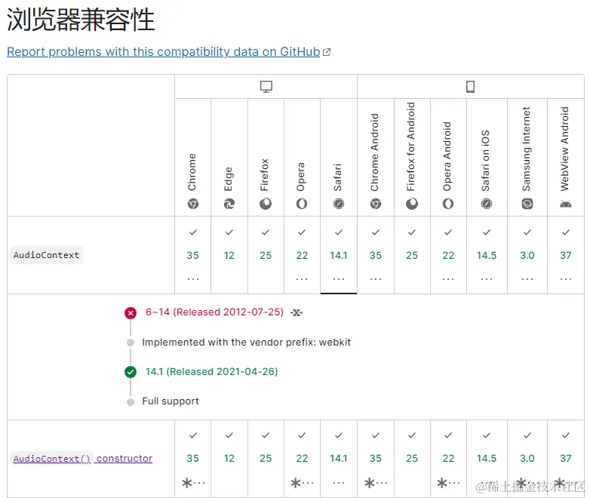The height and width of the screenshot is (498, 590).
Task: Click Edge 12 cell in AudioContext row
Action: pos(229,255)
